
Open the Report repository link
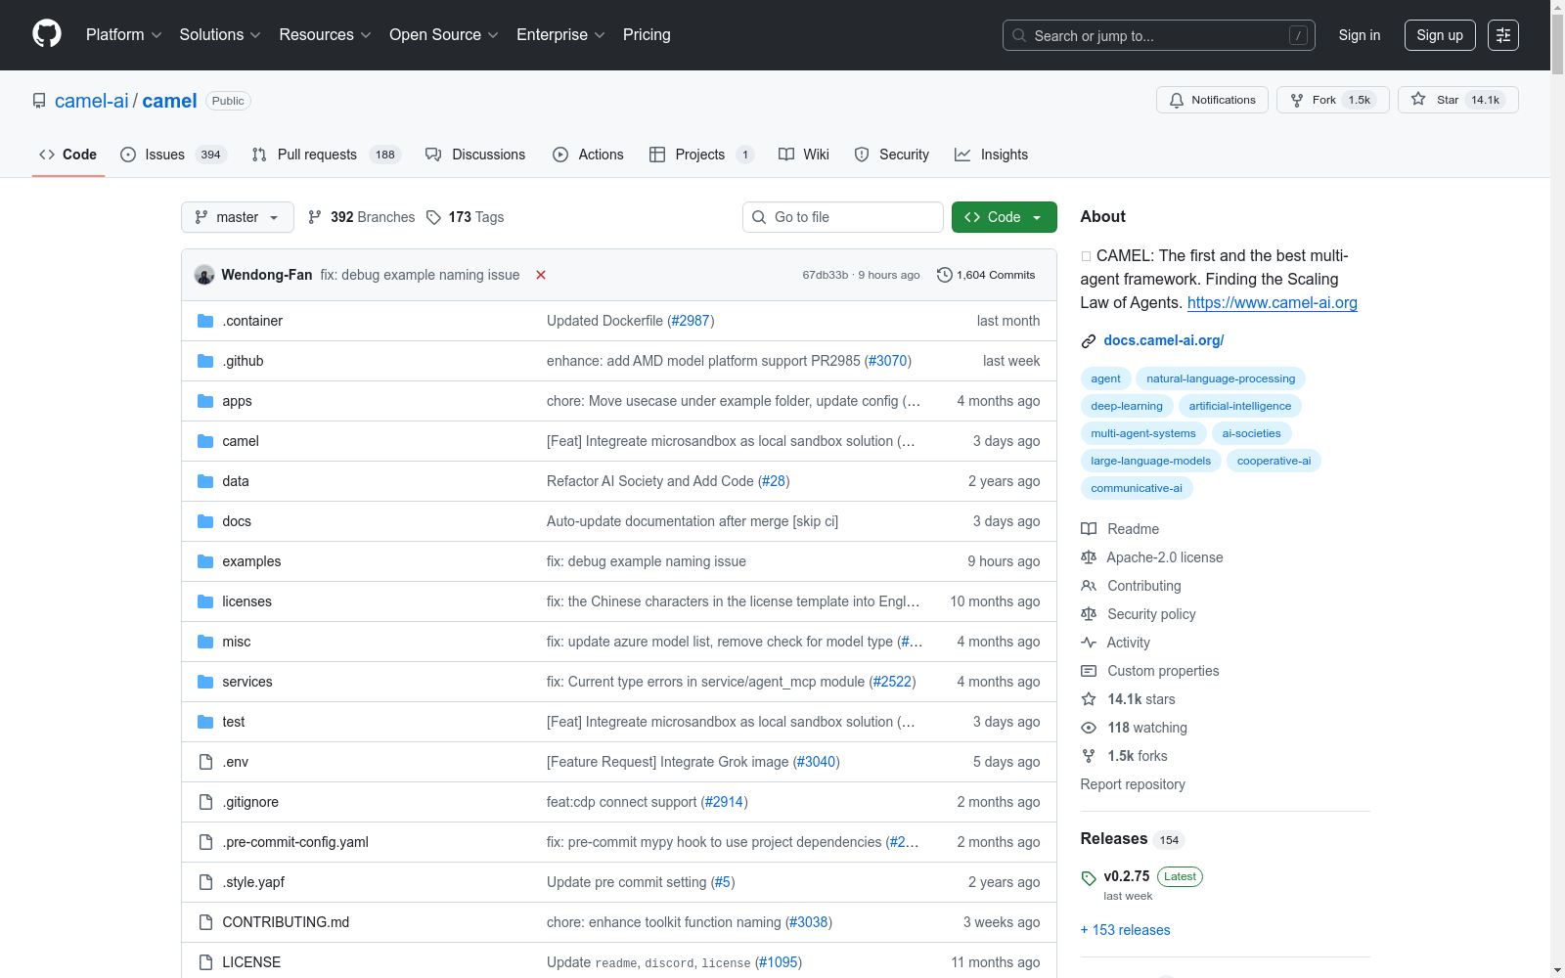[x=1133, y=784]
